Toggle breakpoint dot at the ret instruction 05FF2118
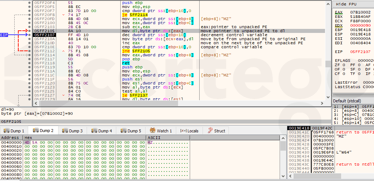The height and width of the screenshot is (181, 374). click(x=29, y=63)
